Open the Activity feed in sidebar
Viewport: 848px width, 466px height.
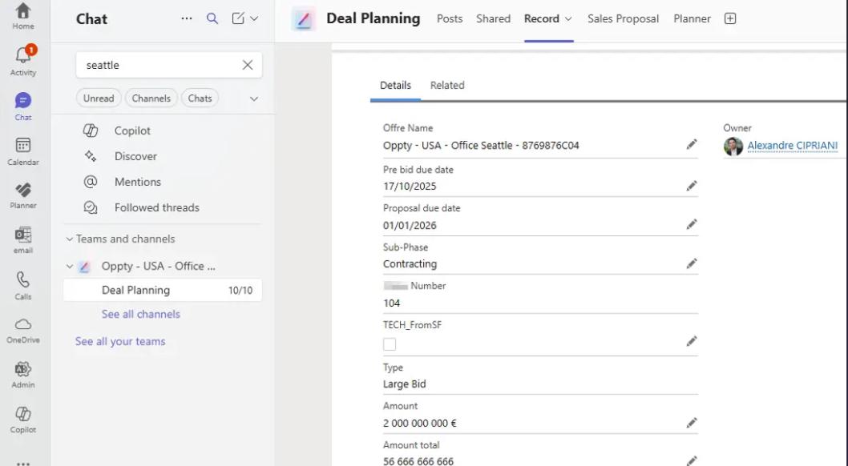23,61
